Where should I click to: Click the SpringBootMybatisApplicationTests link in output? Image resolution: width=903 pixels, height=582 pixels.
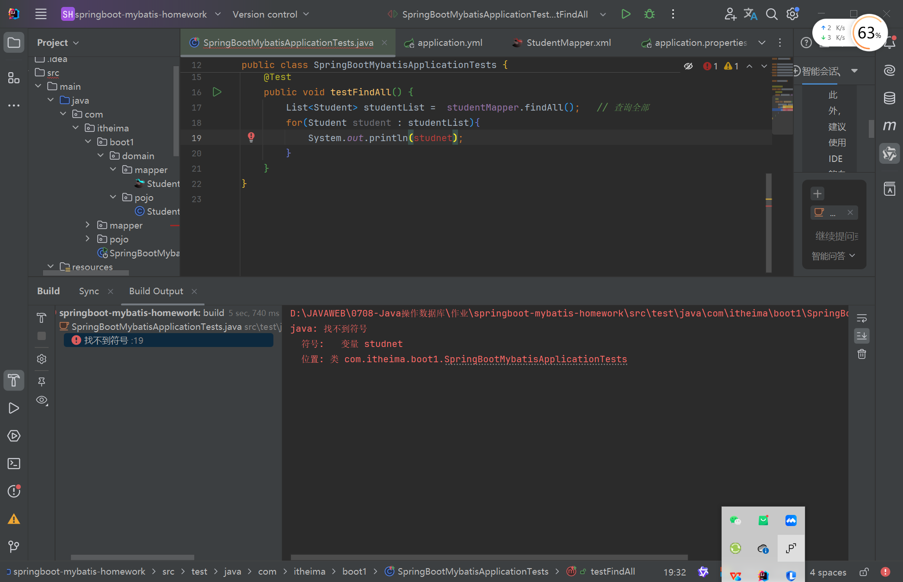(x=535, y=359)
